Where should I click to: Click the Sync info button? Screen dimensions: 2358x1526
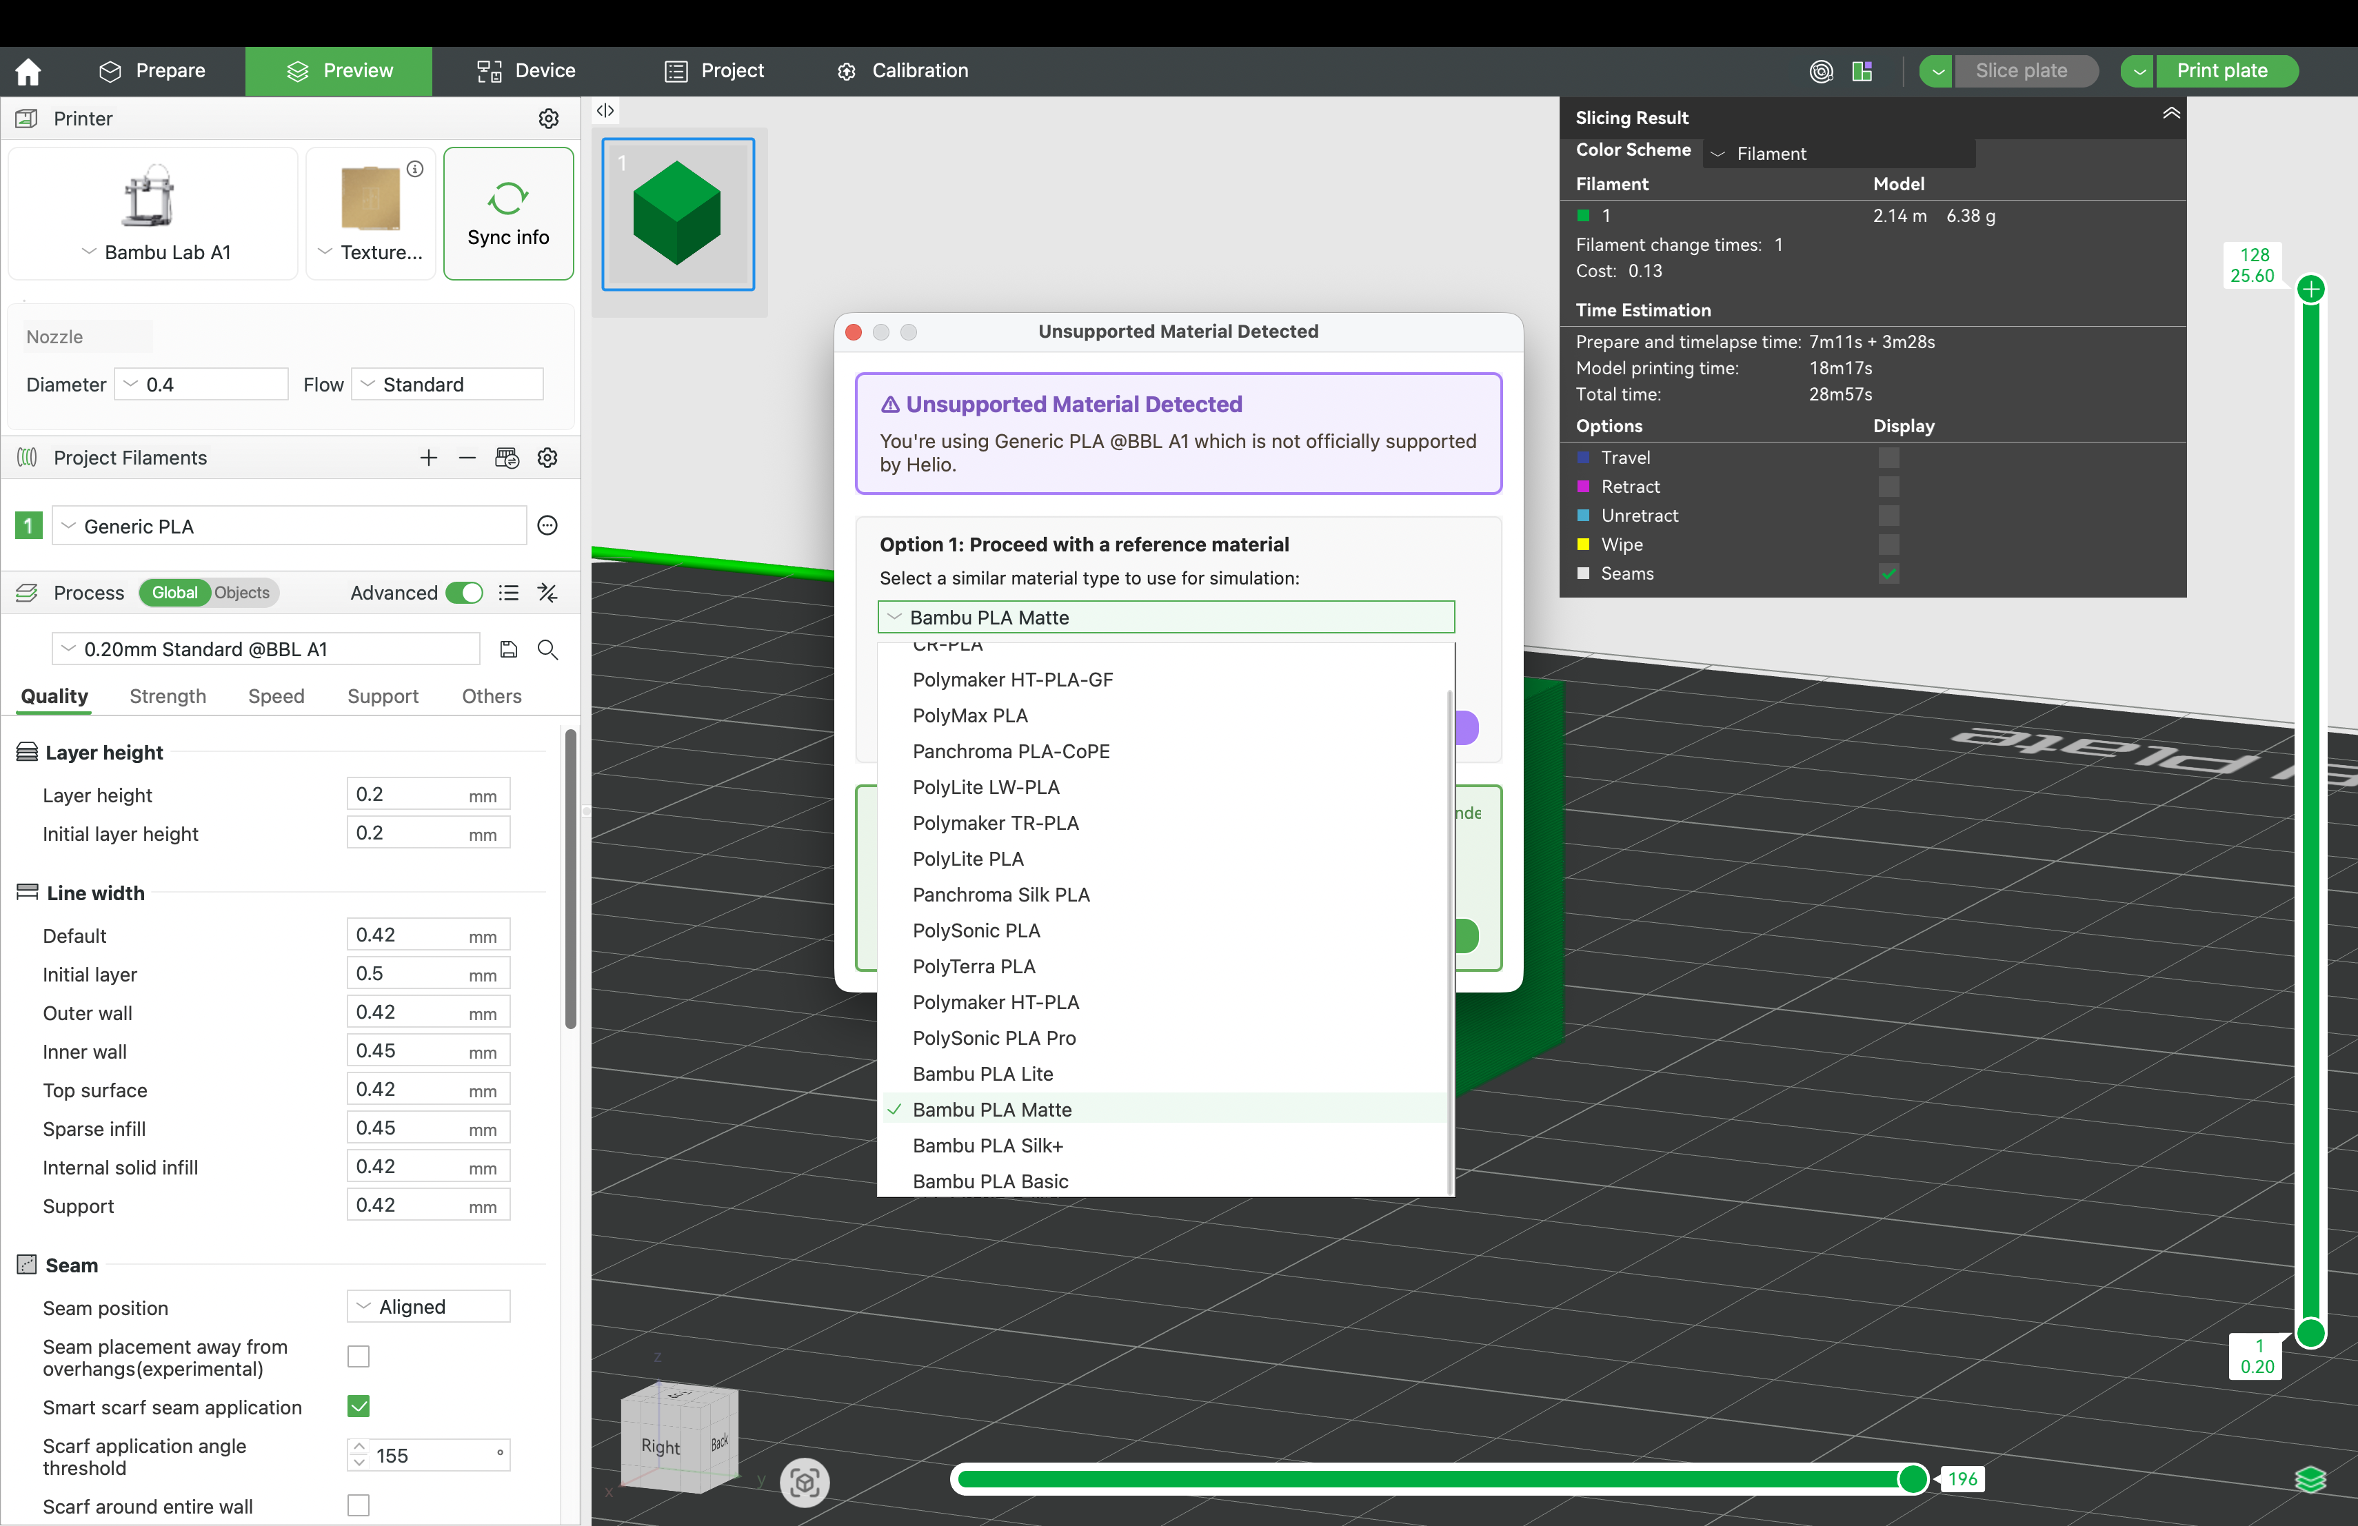(x=508, y=214)
